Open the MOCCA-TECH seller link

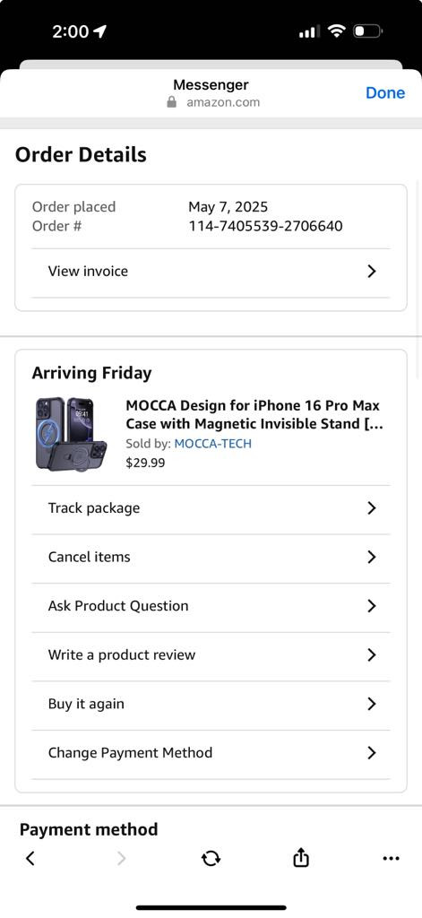pos(213,444)
